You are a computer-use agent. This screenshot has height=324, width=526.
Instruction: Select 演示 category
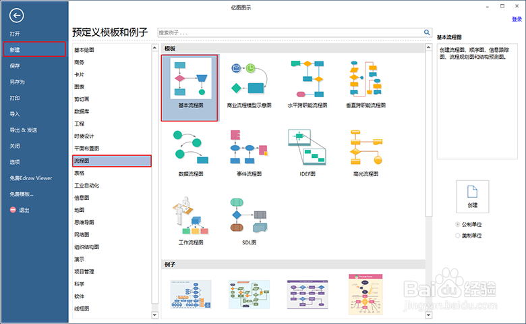[x=79, y=259]
